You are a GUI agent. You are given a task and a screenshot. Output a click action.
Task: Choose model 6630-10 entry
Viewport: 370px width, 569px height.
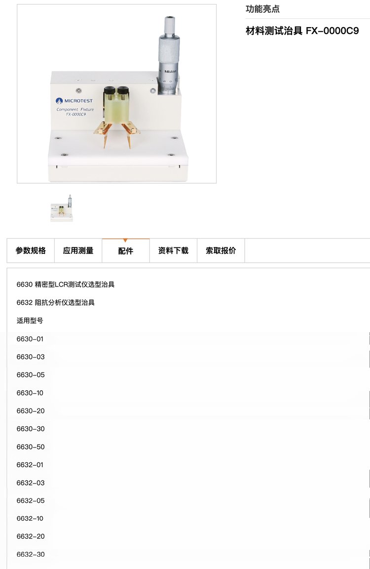tap(30, 393)
